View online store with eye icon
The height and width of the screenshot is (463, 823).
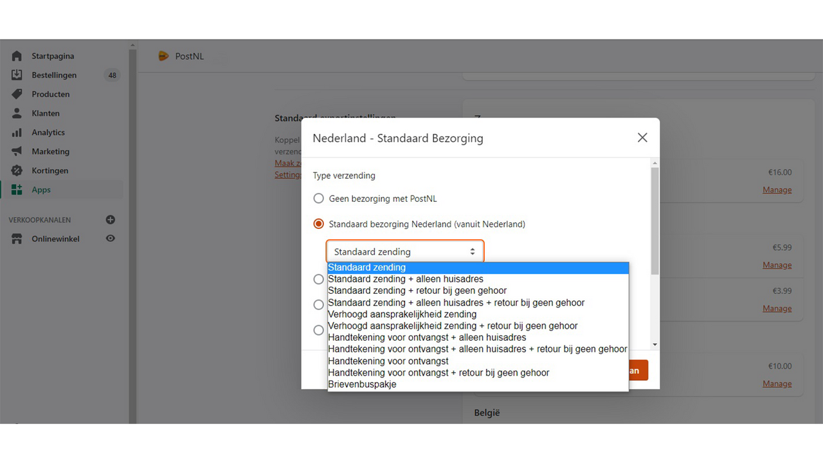111,239
